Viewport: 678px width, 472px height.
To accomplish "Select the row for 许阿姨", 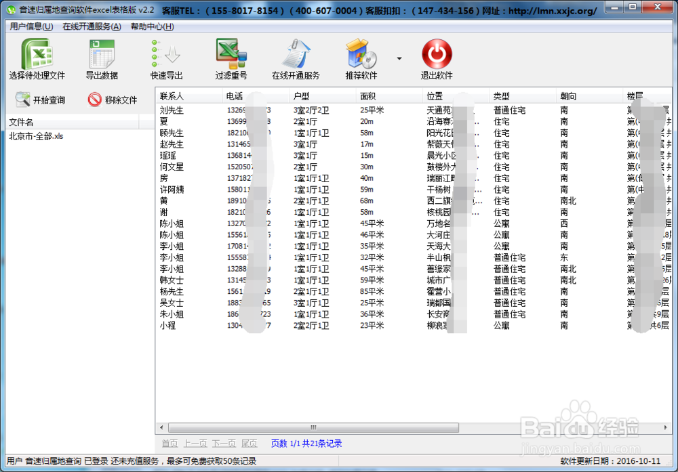I will [x=414, y=190].
